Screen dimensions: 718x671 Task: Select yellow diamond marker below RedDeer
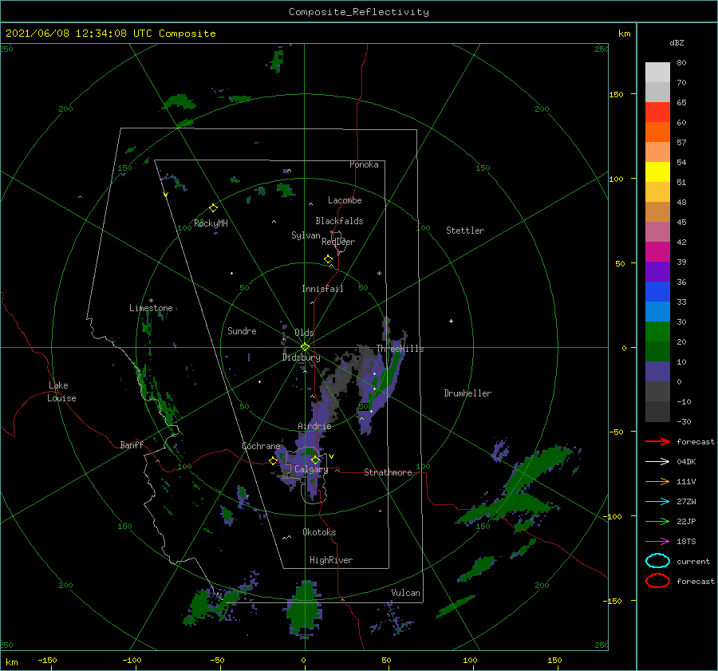click(x=328, y=259)
